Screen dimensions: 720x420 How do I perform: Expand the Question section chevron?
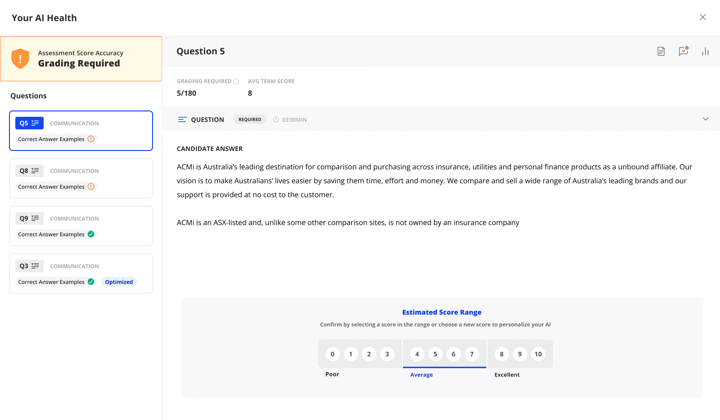coord(705,119)
